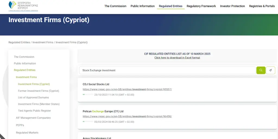
Task: Open PEPPs sidebar item
Action: tap(20, 125)
